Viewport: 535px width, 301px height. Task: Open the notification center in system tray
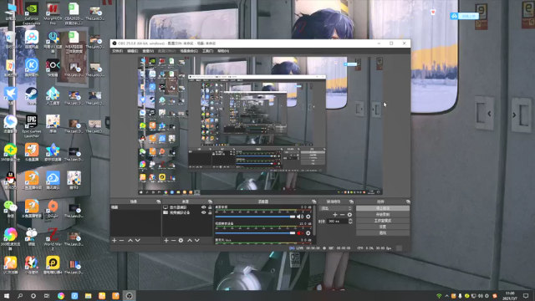point(526,296)
